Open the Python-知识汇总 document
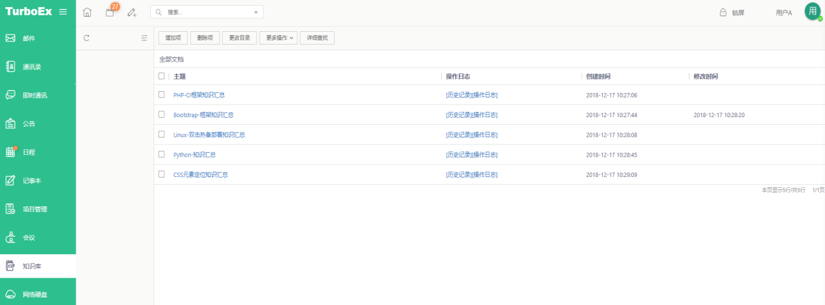This screenshot has height=305, width=825. pos(194,155)
